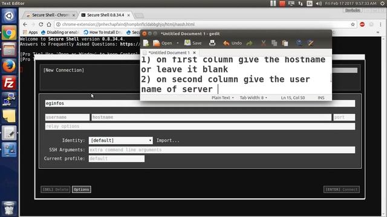
Task: Click the port field
Action: [344, 117]
